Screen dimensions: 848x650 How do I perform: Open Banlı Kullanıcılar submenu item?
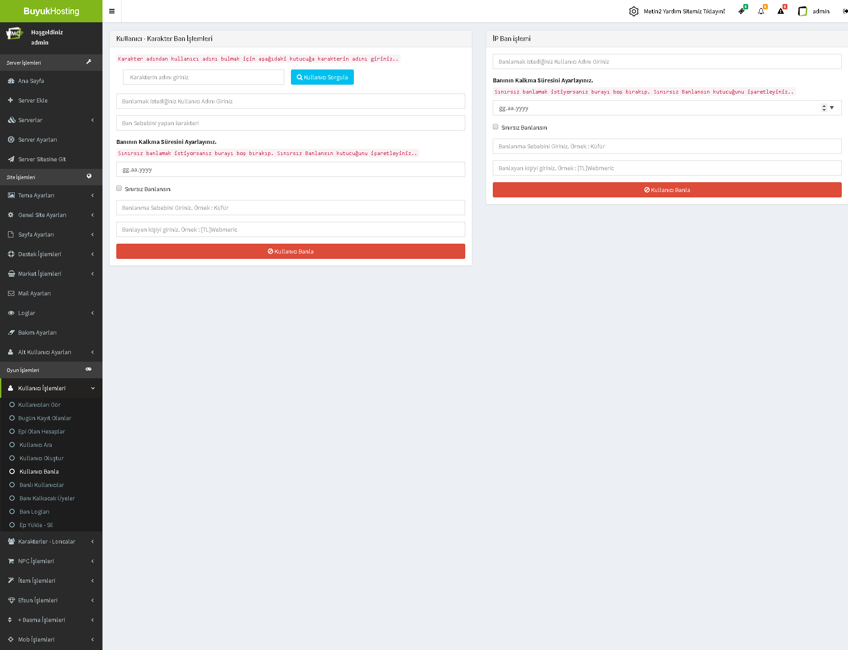[x=42, y=485]
